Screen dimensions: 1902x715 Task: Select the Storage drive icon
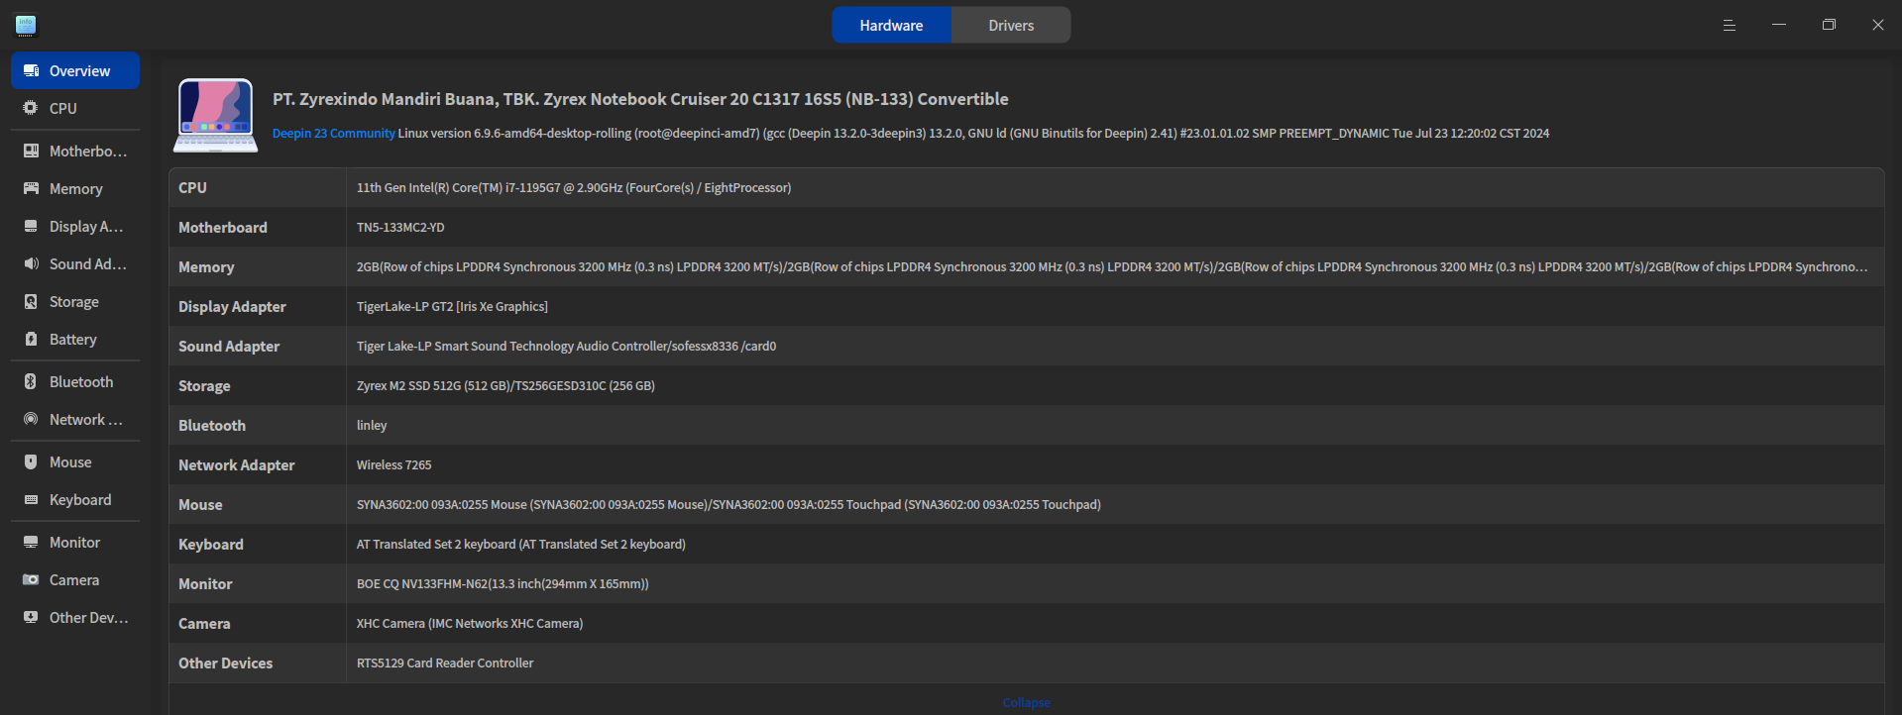[31, 301]
